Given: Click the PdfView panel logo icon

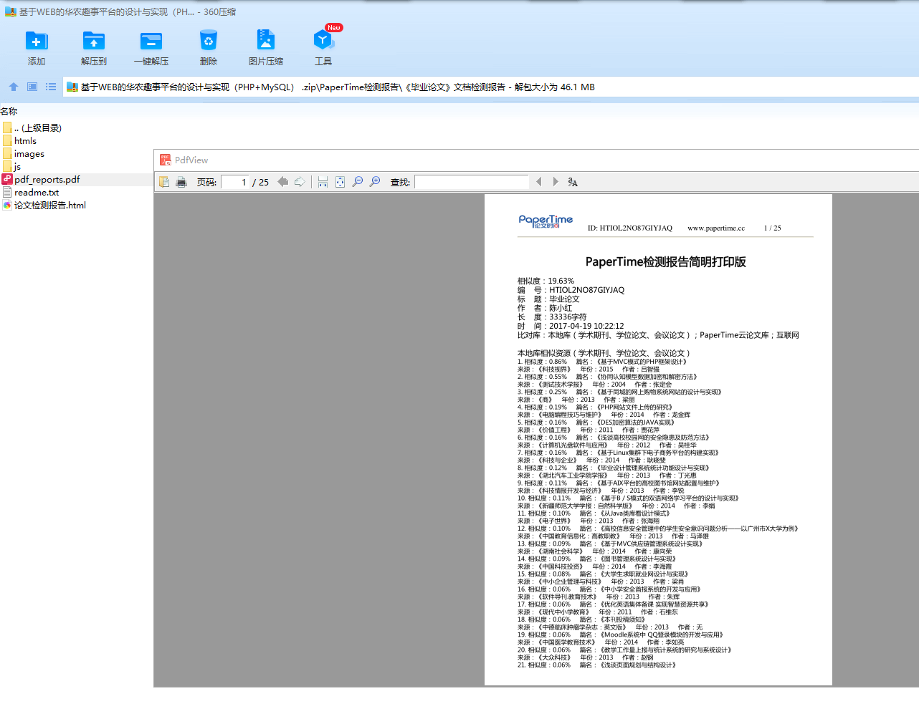Looking at the screenshot, I should (x=166, y=160).
